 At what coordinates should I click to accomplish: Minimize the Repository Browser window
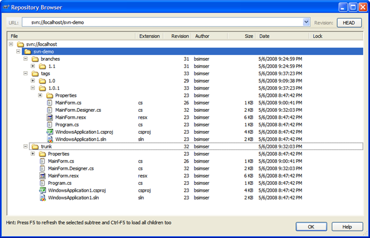[x=343, y=7]
